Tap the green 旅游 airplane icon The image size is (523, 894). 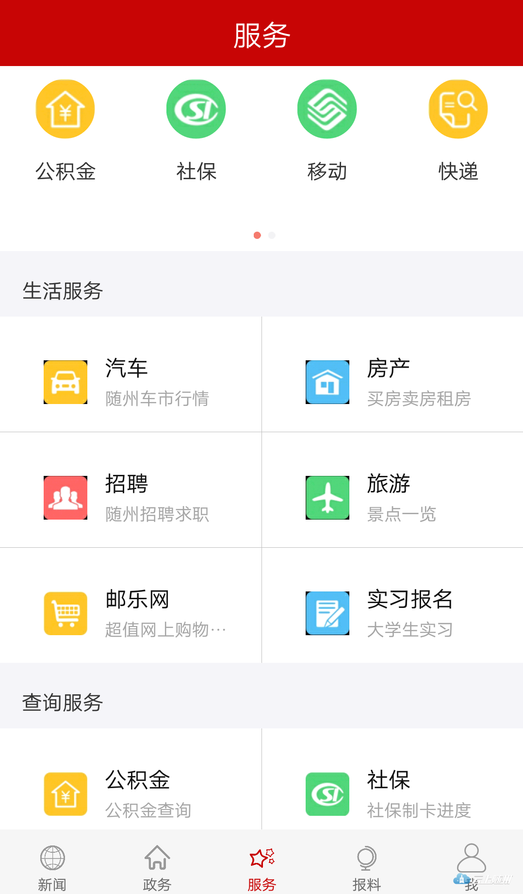pos(327,498)
